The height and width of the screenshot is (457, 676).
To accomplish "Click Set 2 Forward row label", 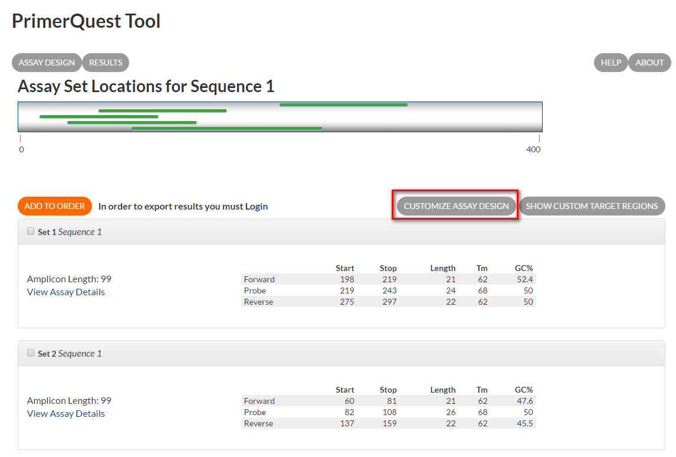I will coord(259,401).
